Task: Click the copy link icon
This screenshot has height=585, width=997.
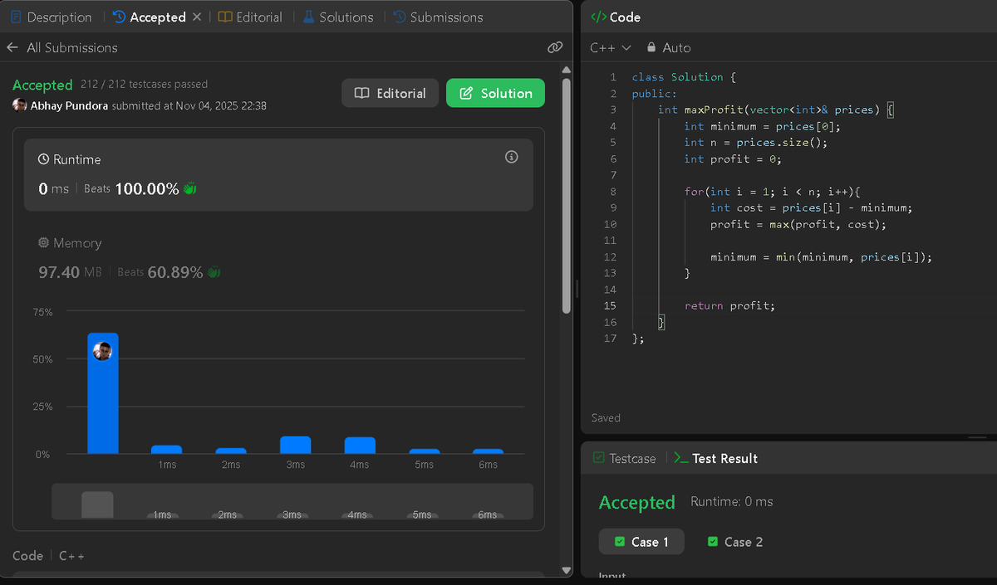Action: tap(555, 47)
